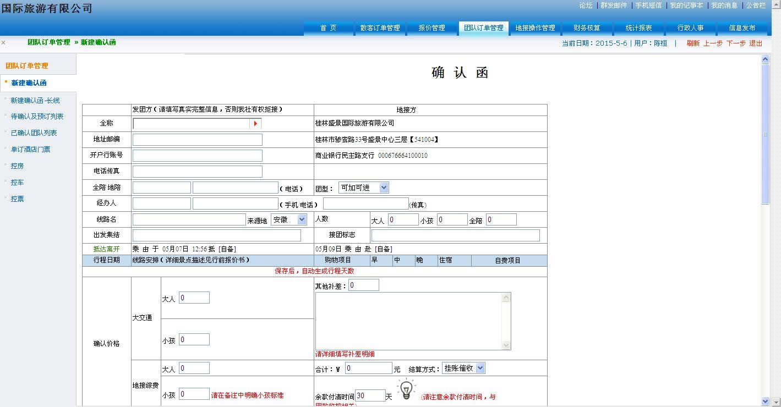Go to the 首页 tab
Screen dimensions: 781x407
(328, 28)
